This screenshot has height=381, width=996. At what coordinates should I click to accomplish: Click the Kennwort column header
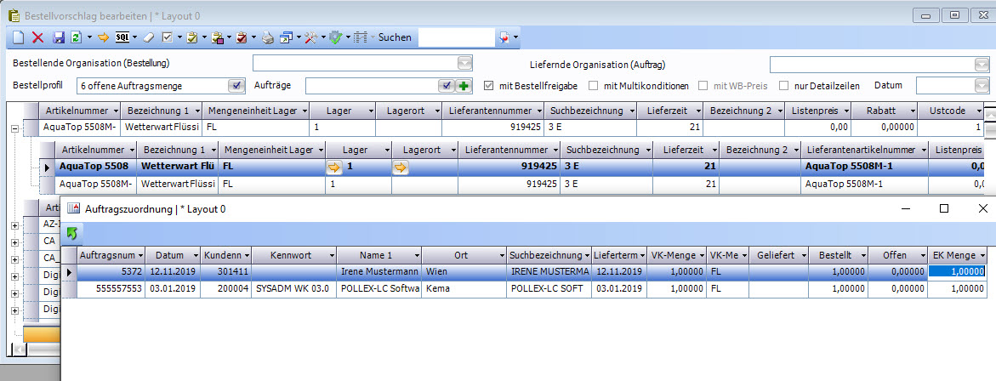(290, 255)
